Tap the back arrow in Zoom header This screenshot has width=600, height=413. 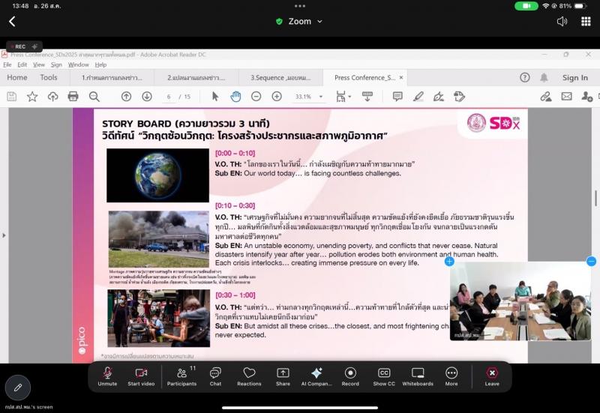12,22
